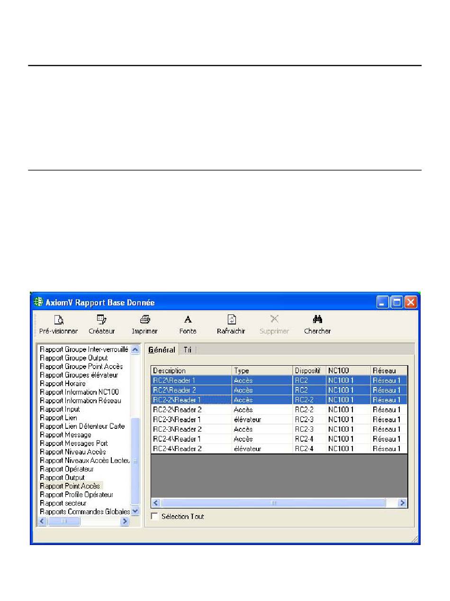Select Rapport Lien Détenteur Carte
The width and height of the screenshot is (450, 601).
coord(82,426)
